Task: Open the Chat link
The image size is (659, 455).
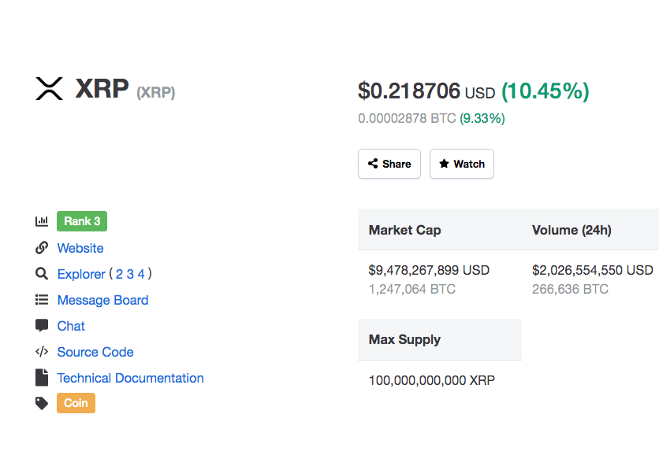Action: coord(71,326)
